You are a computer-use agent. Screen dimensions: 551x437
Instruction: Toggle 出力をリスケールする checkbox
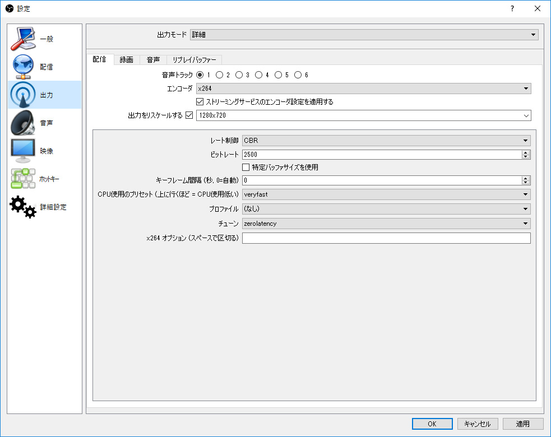click(x=189, y=115)
